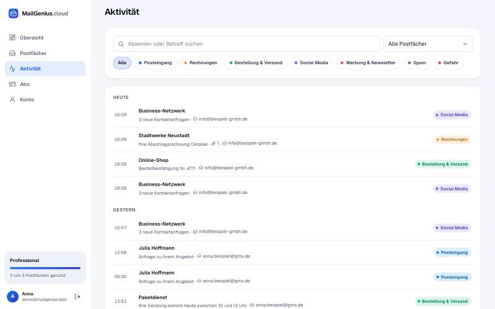Open the Online-Shop order confirmation entry
This screenshot has width=495, height=309.
click(293, 164)
